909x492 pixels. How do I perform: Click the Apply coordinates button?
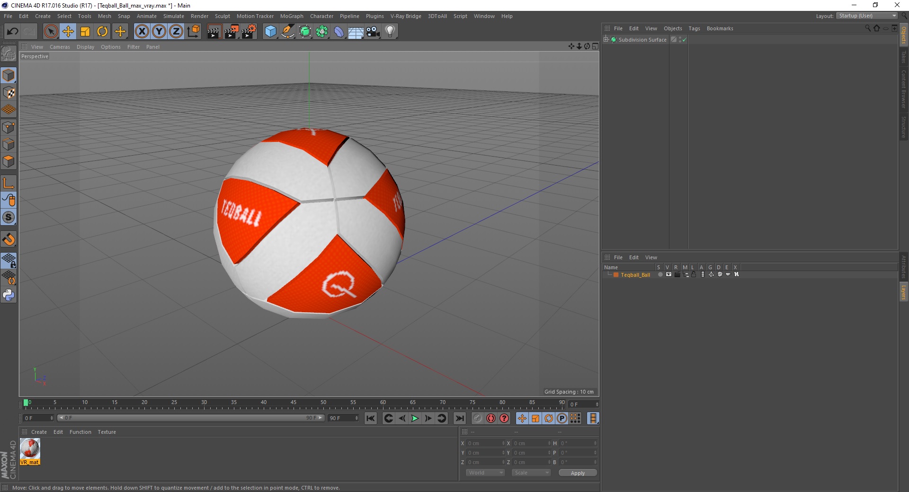[x=578, y=473]
